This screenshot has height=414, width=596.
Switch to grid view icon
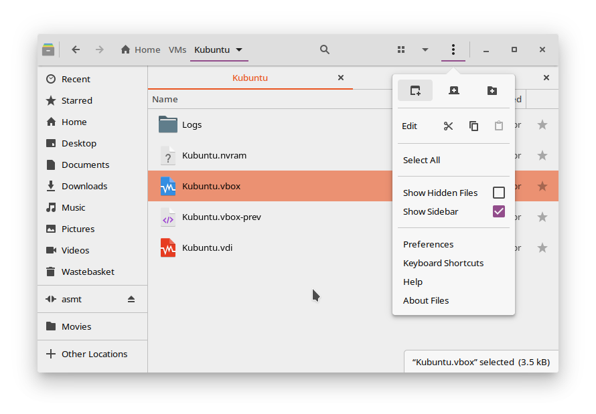401,49
